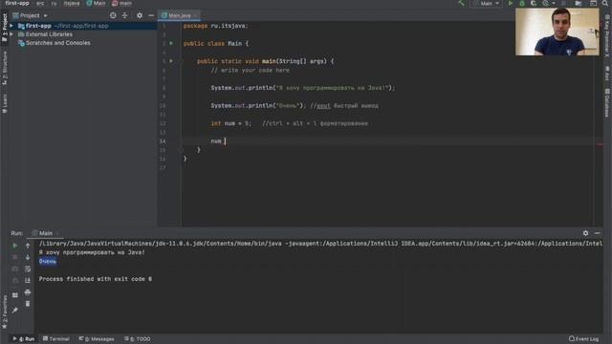Switch to the Main.java editor tab
This screenshot has height=344, width=612.
[x=179, y=15]
